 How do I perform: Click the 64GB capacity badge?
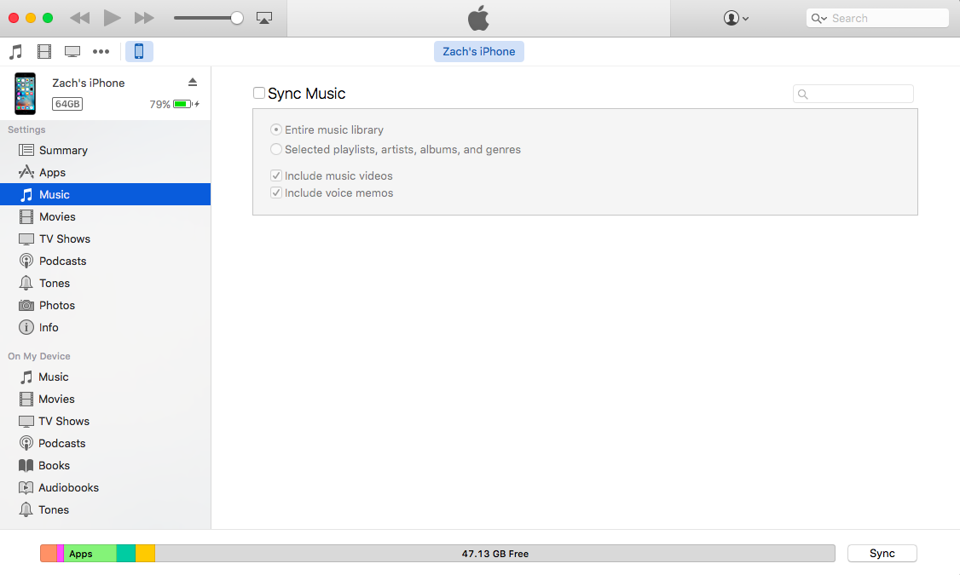click(67, 104)
